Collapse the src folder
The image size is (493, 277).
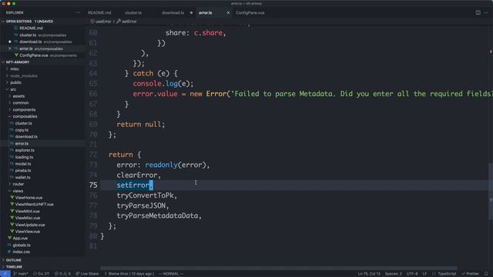point(13,89)
